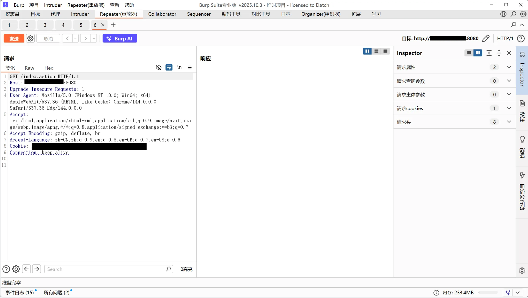Open search help question mark icon
The height and width of the screenshot is (298, 528).
[x=6, y=269]
